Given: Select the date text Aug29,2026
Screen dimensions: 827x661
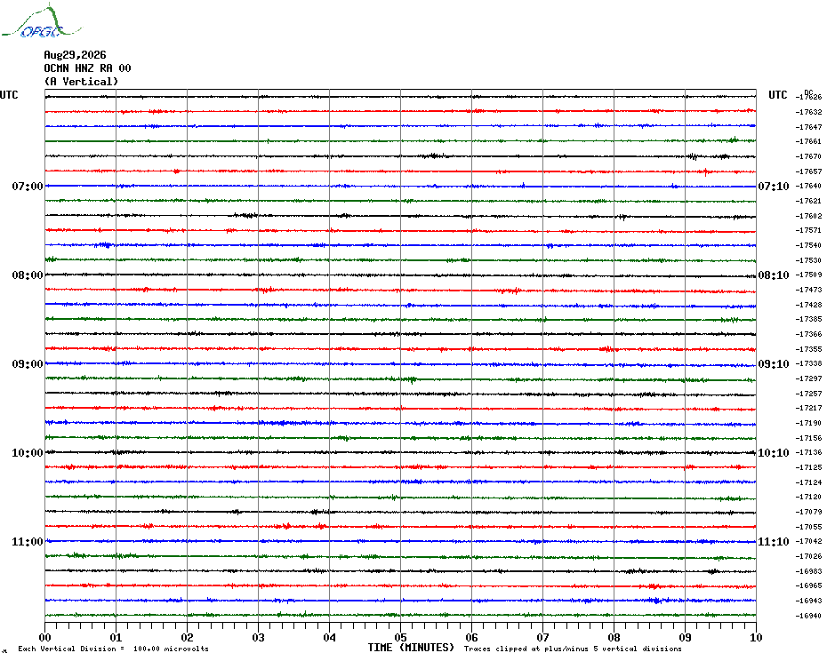Looking at the screenshot, I should coord(75,55).
